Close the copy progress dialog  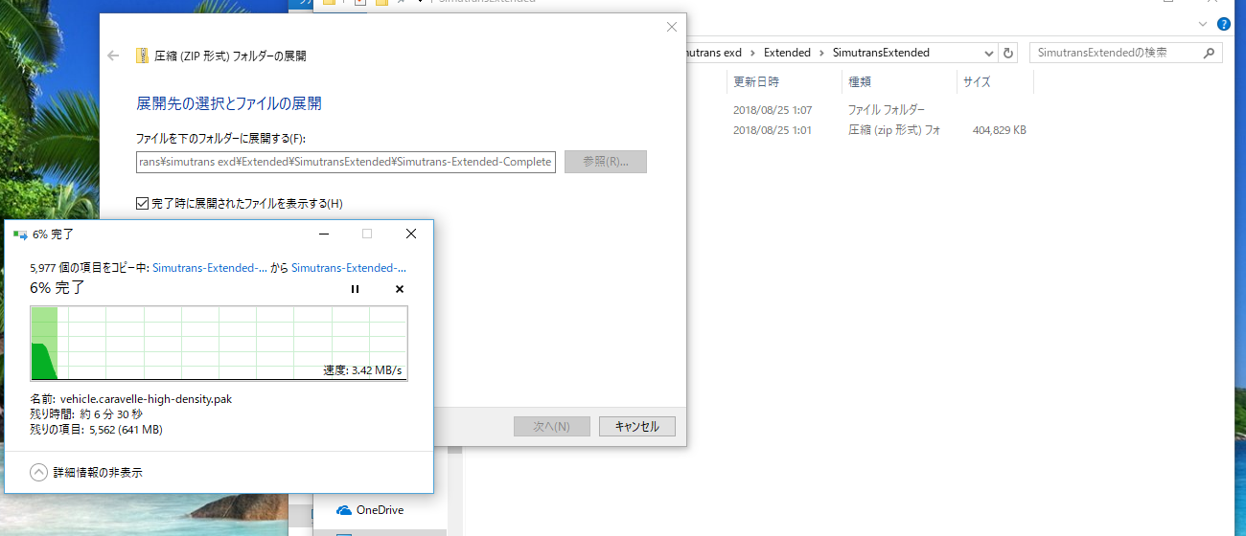click(x=411, y=234)
